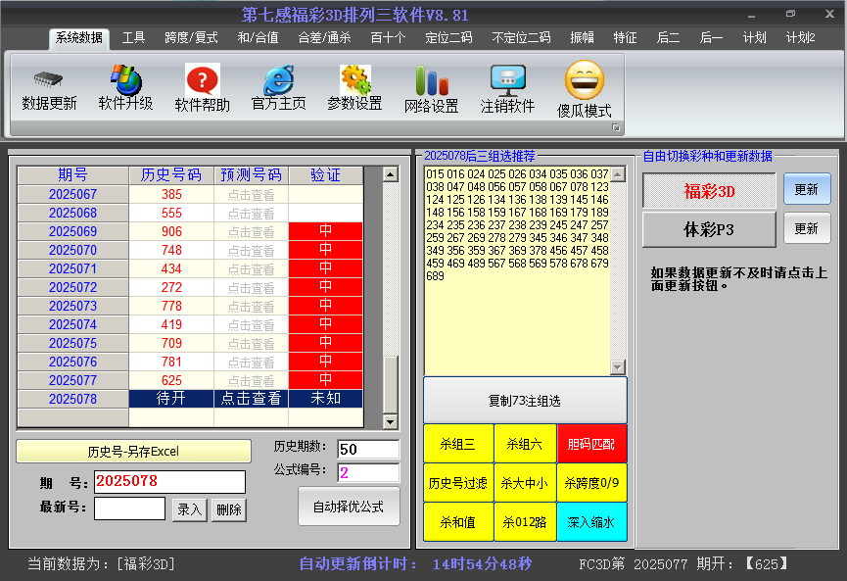
Task: Click the 数据更新 chip icon
Action: click(49, 80)
